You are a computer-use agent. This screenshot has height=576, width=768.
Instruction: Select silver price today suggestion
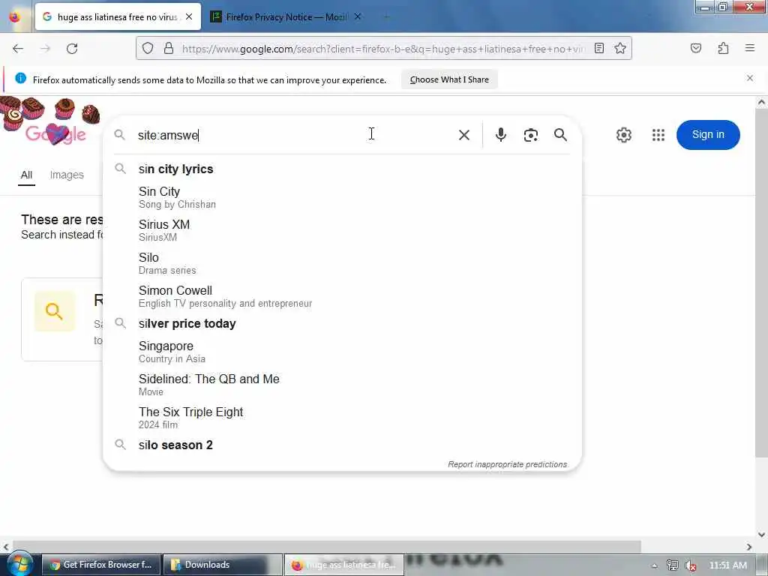[342, 324]
